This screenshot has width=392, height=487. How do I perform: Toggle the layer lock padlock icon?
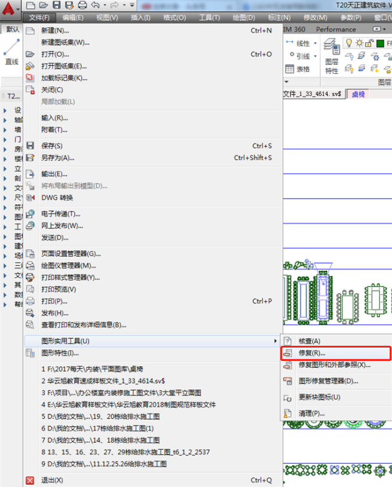(369, 43)
